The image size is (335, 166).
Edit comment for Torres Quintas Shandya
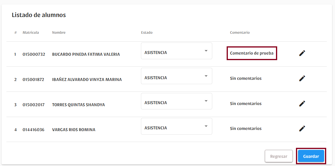pyautogui.click(x=302, y=104)
